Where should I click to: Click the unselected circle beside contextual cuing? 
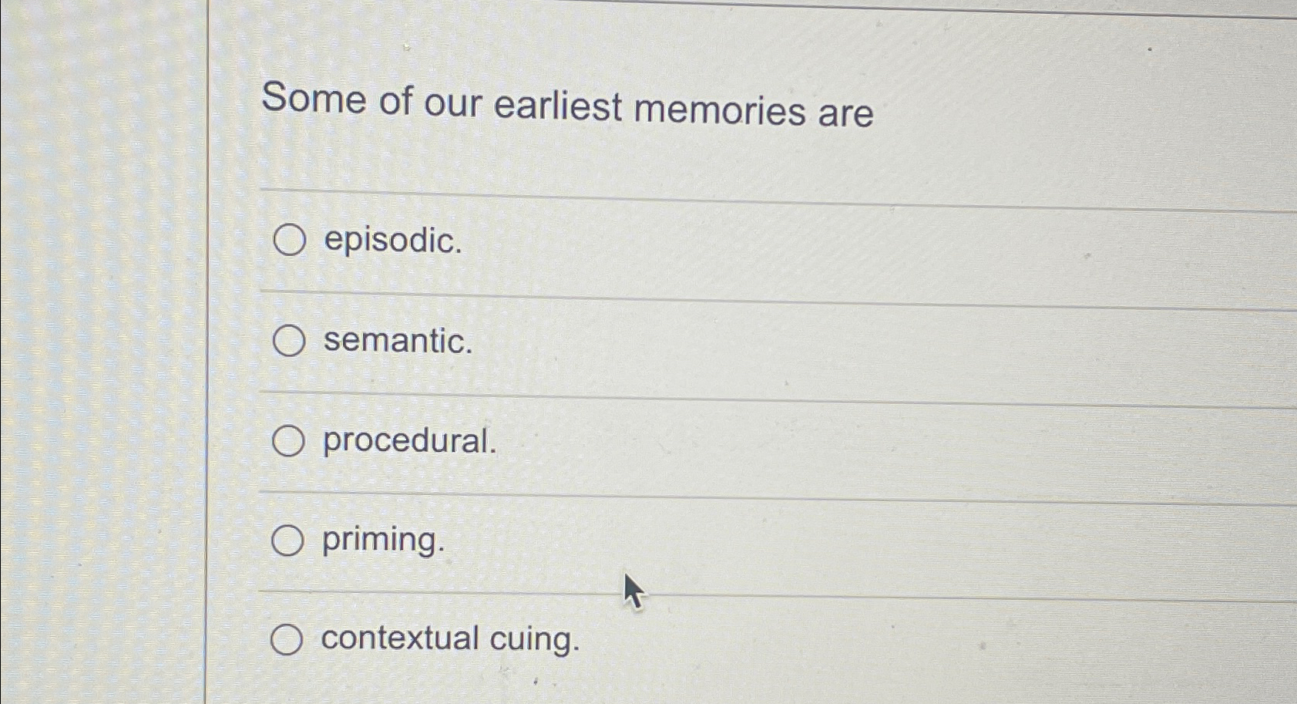[x=288, y=639]
